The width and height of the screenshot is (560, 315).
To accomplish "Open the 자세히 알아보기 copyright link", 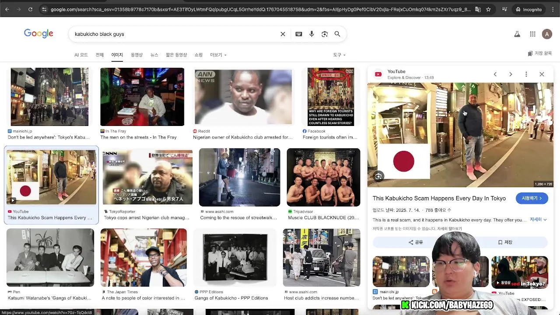I will point(451,229).
